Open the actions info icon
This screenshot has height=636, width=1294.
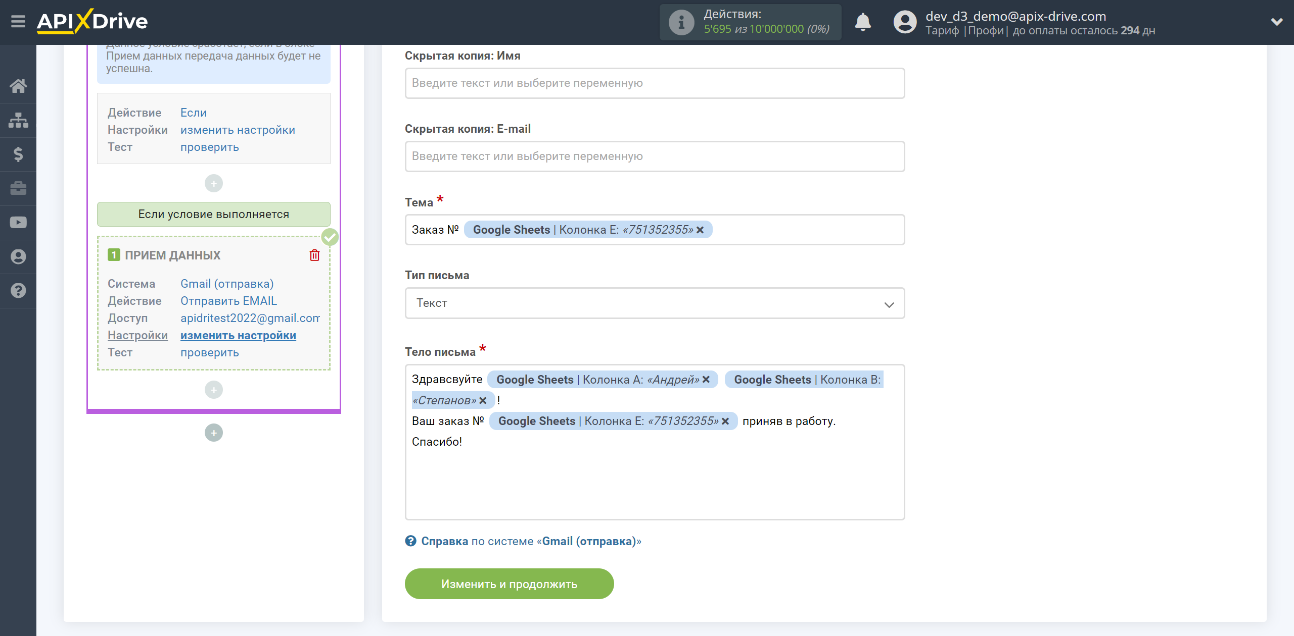(x=681, y=22)
